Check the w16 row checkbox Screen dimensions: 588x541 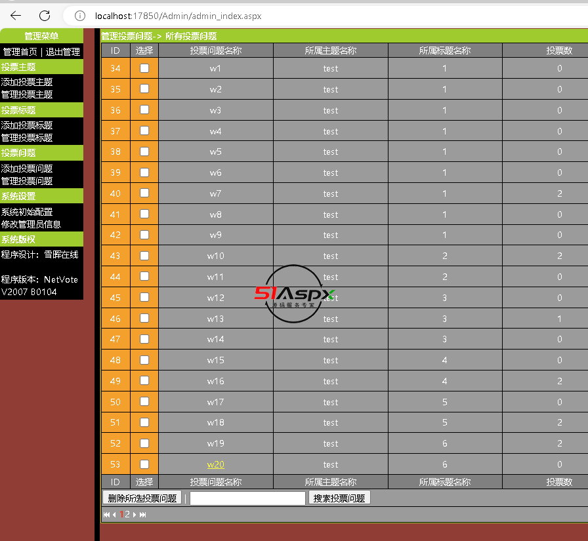tap(144, 380)
